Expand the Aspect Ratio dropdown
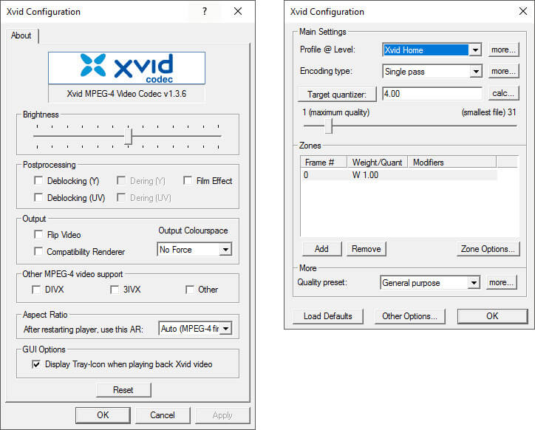 click(225, 328)
